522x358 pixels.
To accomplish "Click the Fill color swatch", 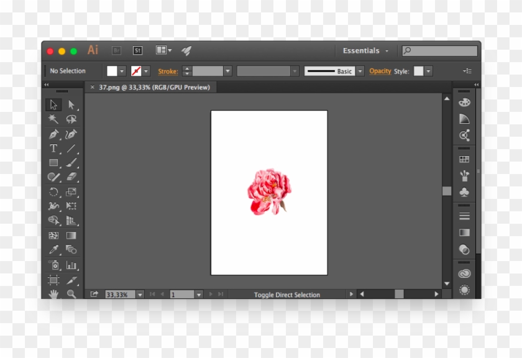I will [112, 71].
